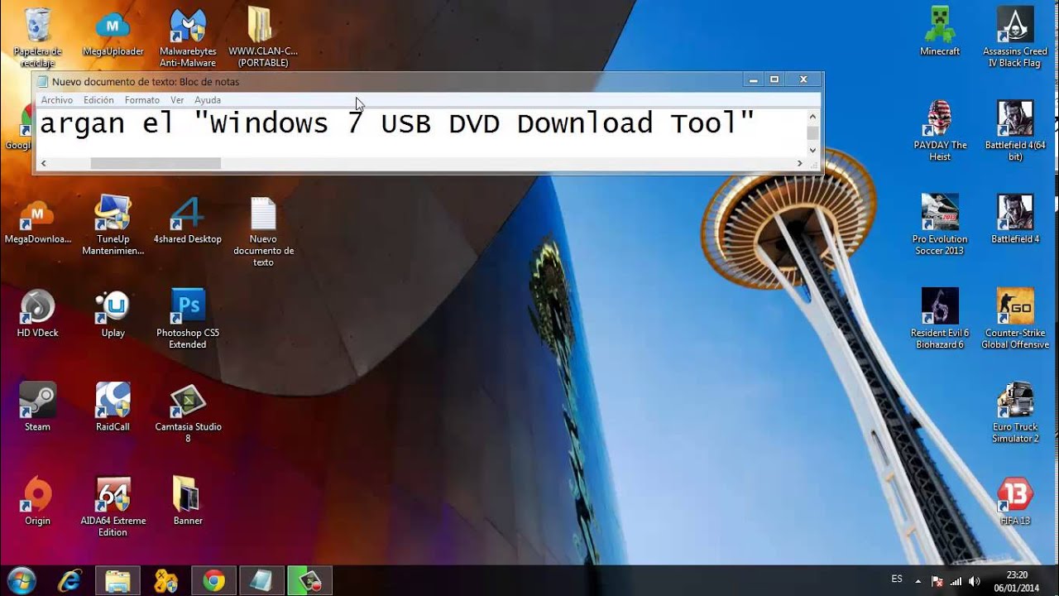Launch Pro Evolution Soccer 2013 shortcut
This screenshot has height=596, width=1059.
pyautogui.click(x=940, y=225)
